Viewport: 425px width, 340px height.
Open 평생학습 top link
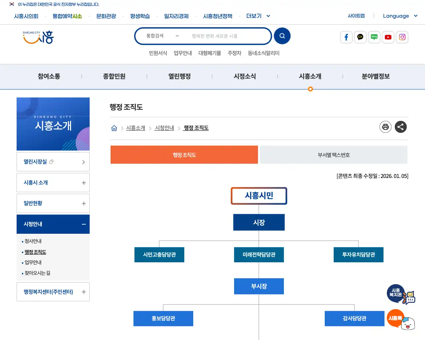point(140,16)
